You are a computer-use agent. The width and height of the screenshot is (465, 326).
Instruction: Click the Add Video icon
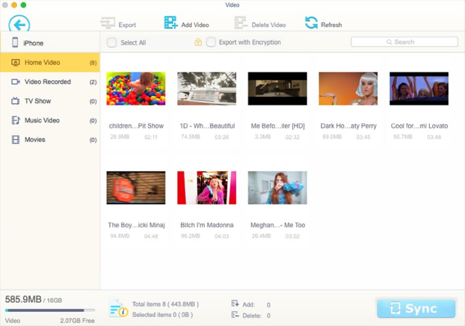pyautogui.click(x=170, y=23)
